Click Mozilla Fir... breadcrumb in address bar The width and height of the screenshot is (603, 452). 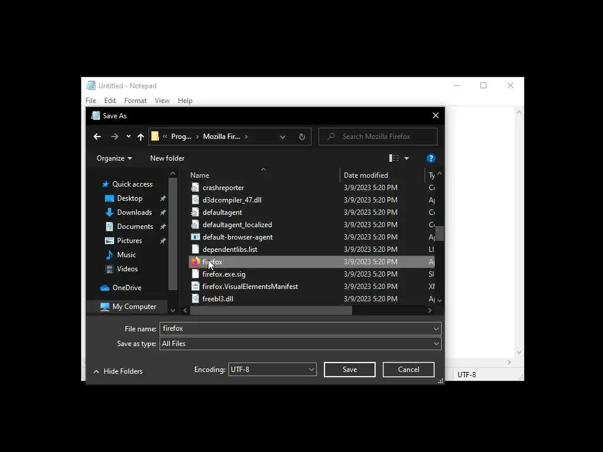coord(221,137)
